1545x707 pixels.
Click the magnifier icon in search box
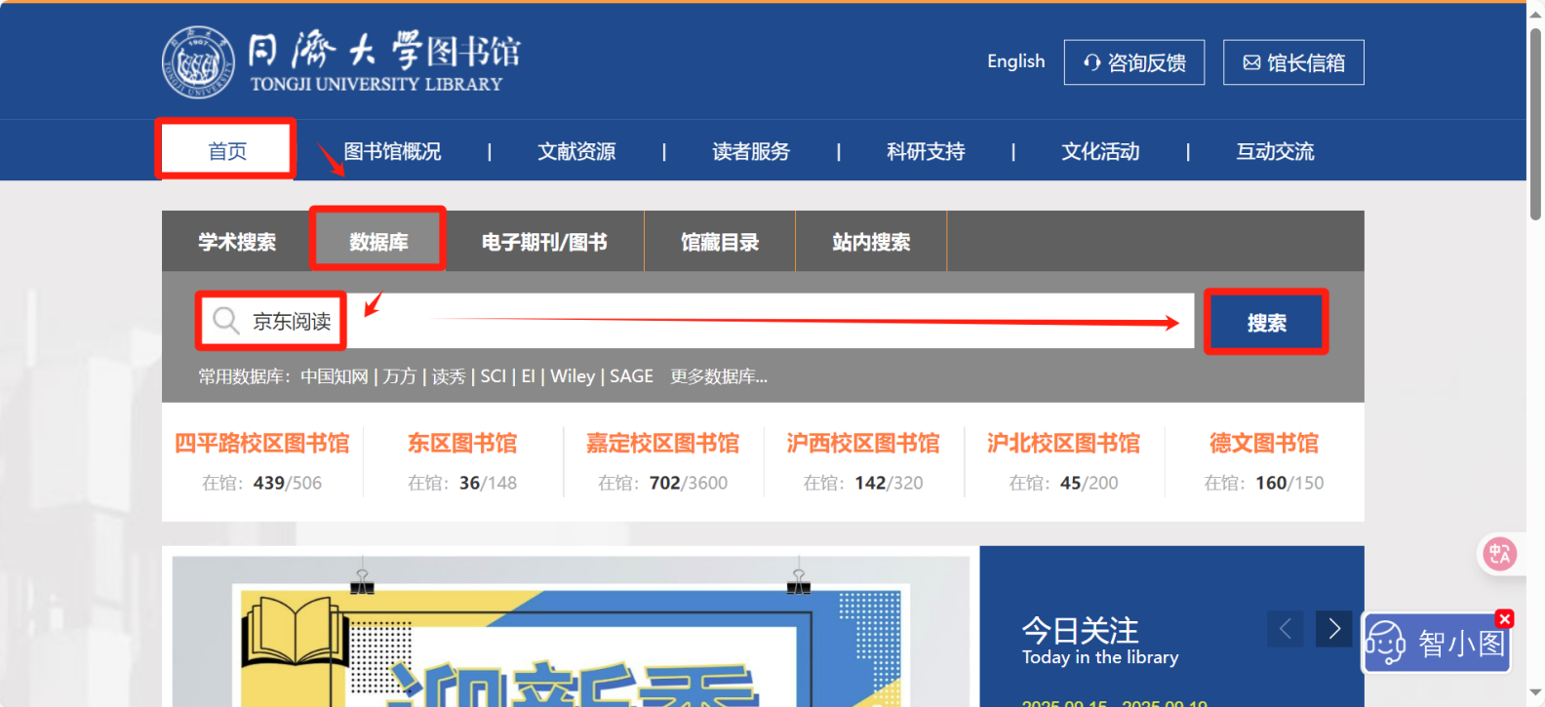click(226, 321)
